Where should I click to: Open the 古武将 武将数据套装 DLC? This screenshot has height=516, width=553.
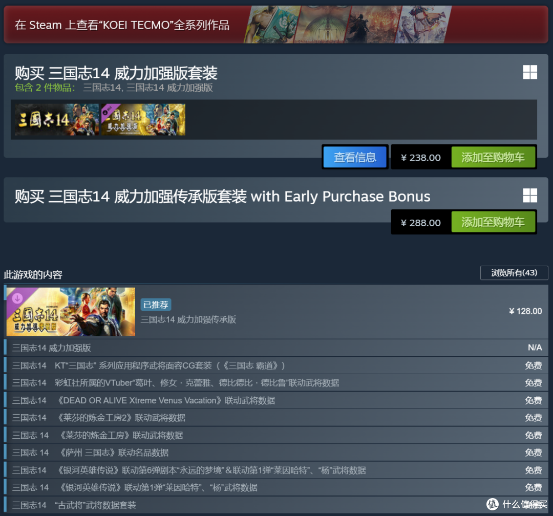[x=276, y=505]
